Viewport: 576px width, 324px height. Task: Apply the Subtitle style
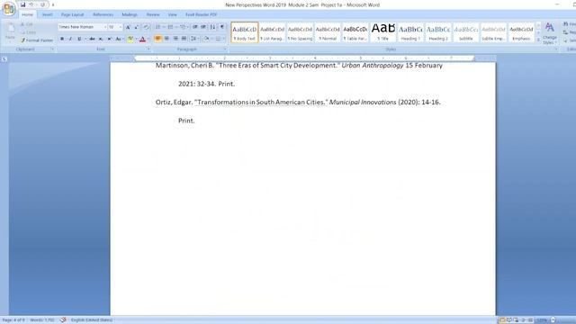click(x=466, y=32)
